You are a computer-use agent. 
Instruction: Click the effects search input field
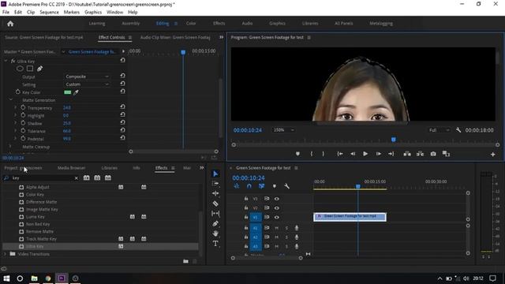point(42,178)
